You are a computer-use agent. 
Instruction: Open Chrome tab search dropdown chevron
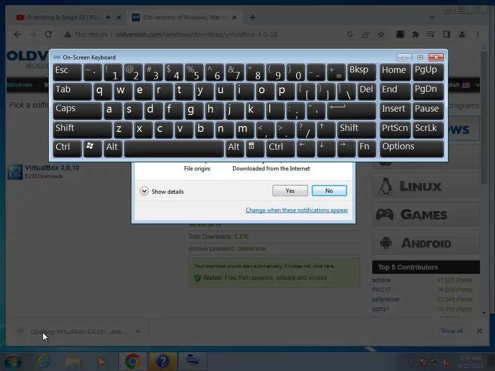tap(432, 17)
